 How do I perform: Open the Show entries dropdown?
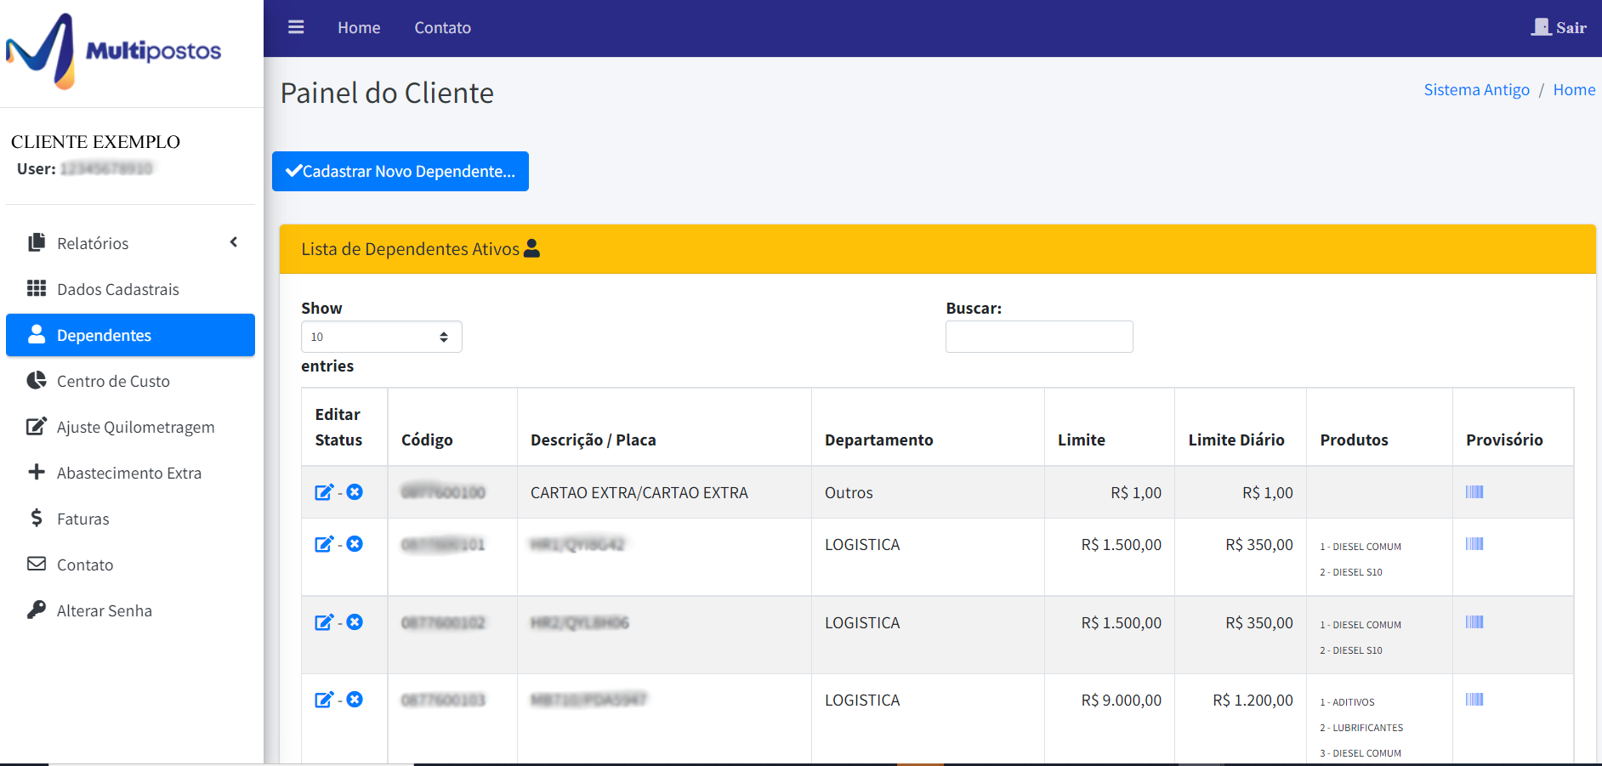[382, 337]
